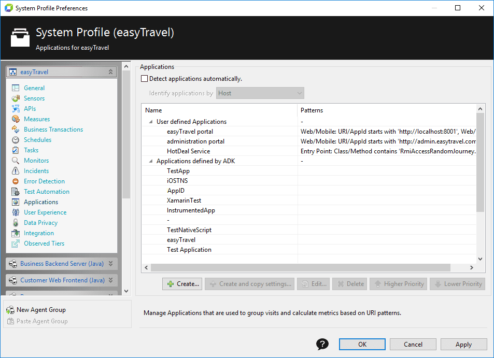Click the Customer Web Frontend agent icon
The height and width of the screenshot is (358, 494).
pyautogui.click(x=13, y=280)
